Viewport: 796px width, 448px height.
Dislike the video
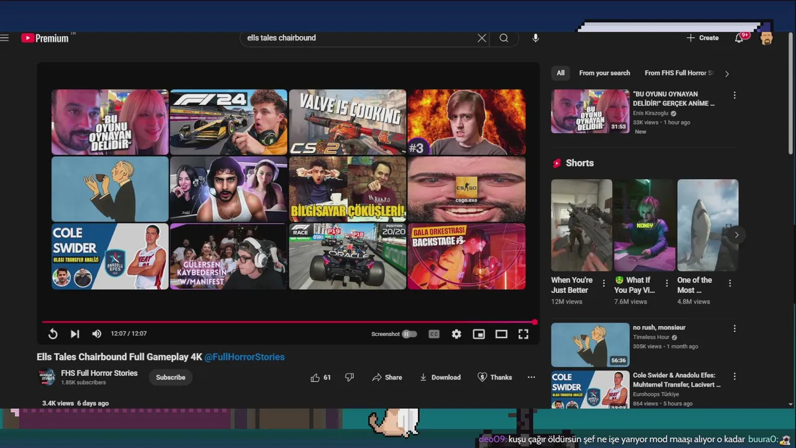[349, 377]
